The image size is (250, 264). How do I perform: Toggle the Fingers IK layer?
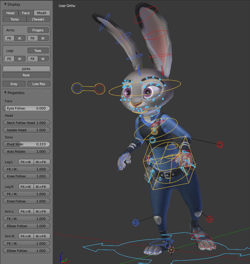43,38
